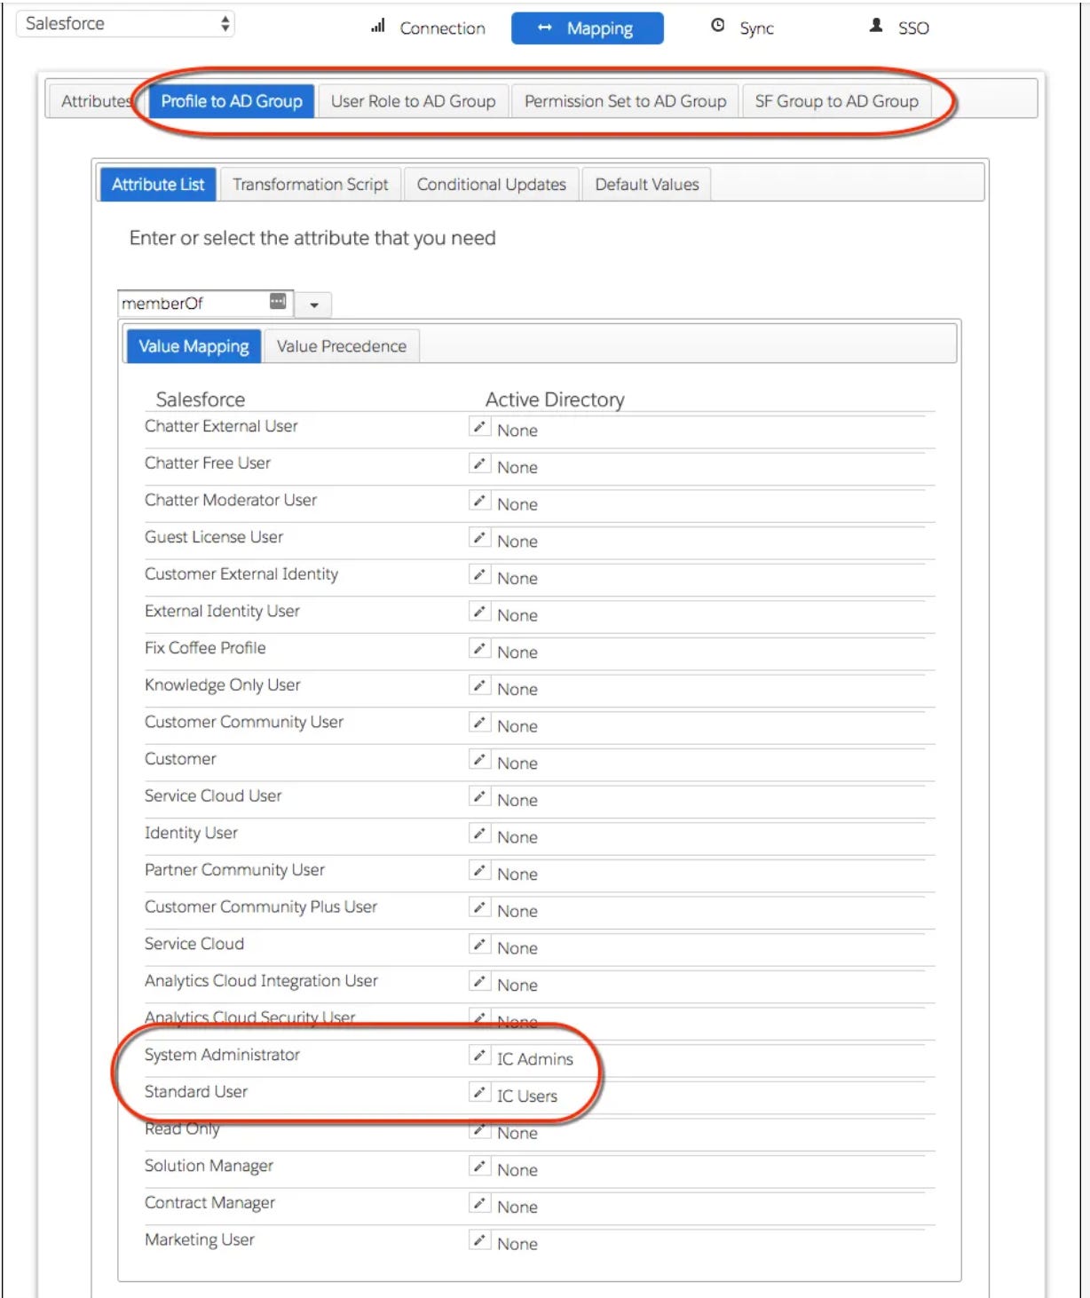Image resolution: width=1090 pixels, height=1298 pixels.
Task: Edit mapping for Chatter Moderator User
Action: tap(479, 501)
